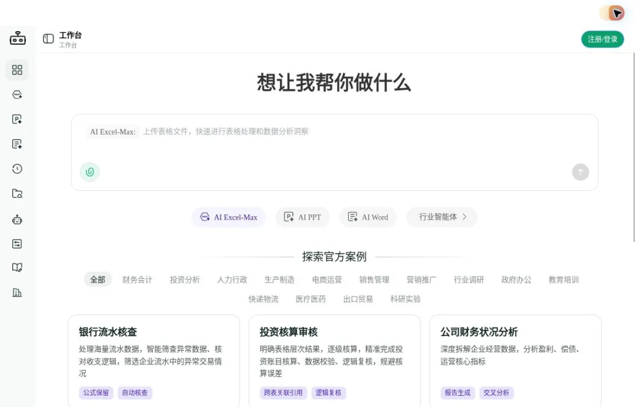Open the AI Word document icon in sidebar
Viewport: 635px width, 407px height.
17,144
